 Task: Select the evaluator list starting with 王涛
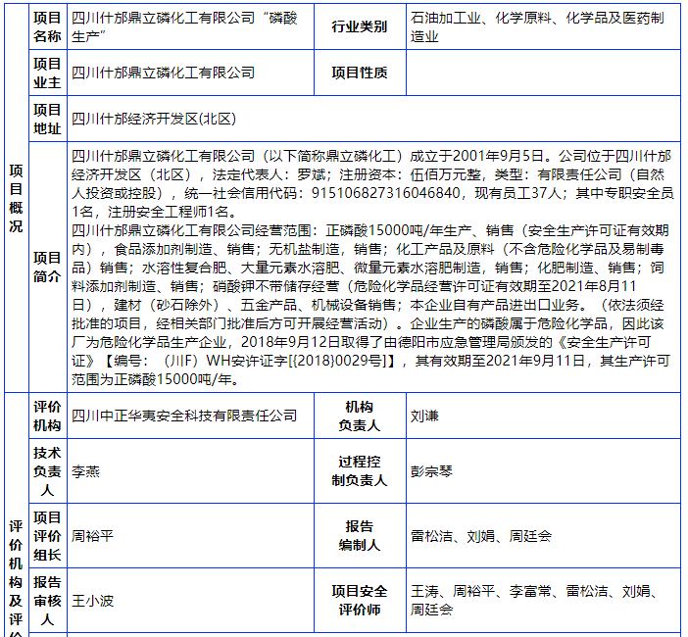tap(534, 601)
